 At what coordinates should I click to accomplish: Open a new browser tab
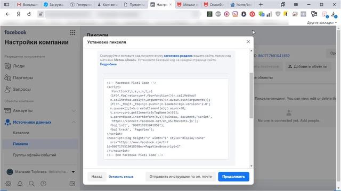261,5
